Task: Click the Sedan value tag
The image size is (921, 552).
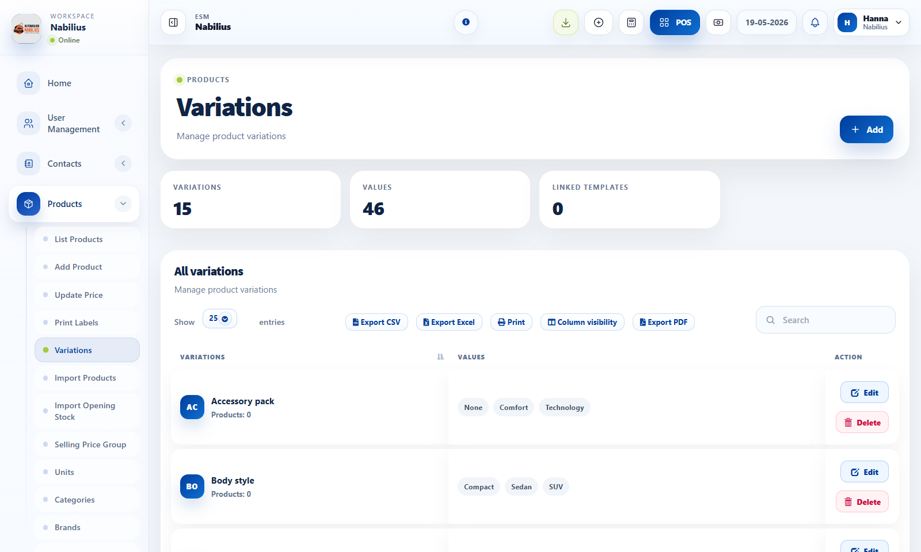Action: [522, 486]
